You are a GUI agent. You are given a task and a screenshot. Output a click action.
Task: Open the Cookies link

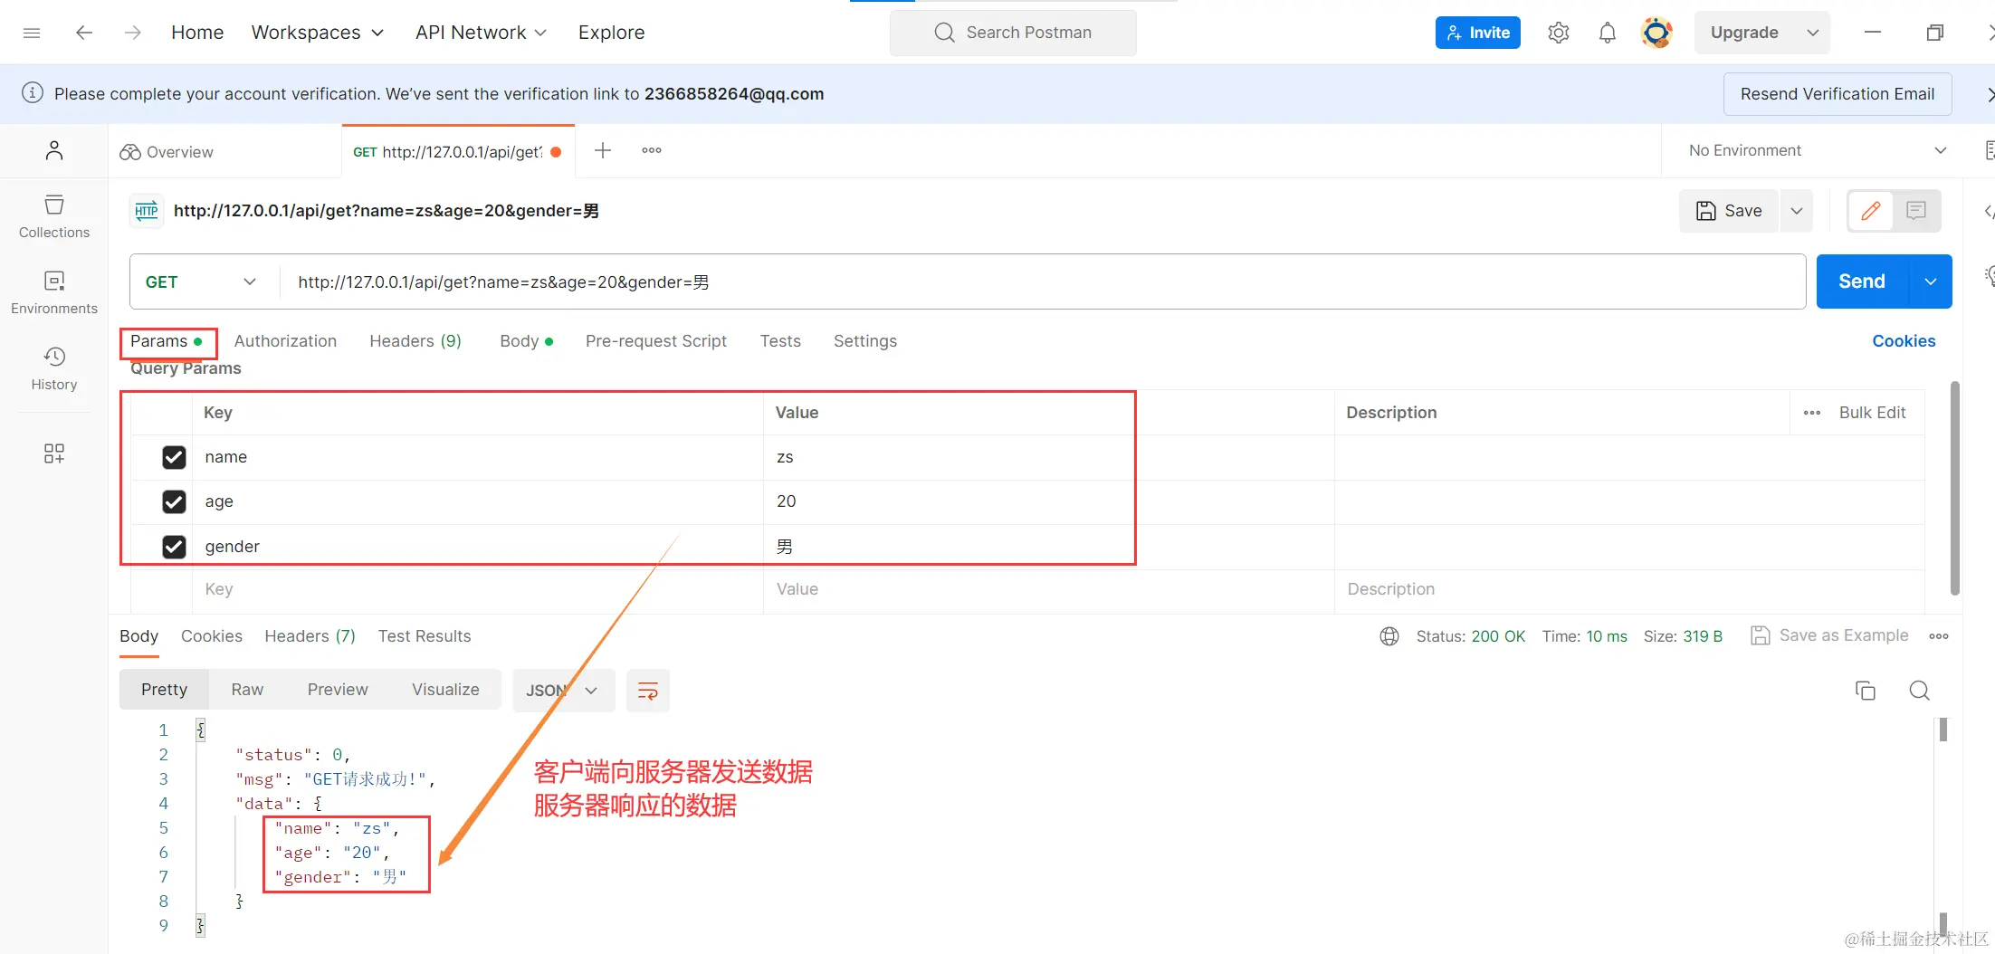pos(1904,341)
